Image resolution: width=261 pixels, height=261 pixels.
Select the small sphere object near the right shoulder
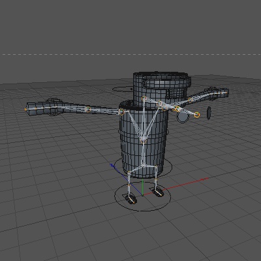coord(183,117)
